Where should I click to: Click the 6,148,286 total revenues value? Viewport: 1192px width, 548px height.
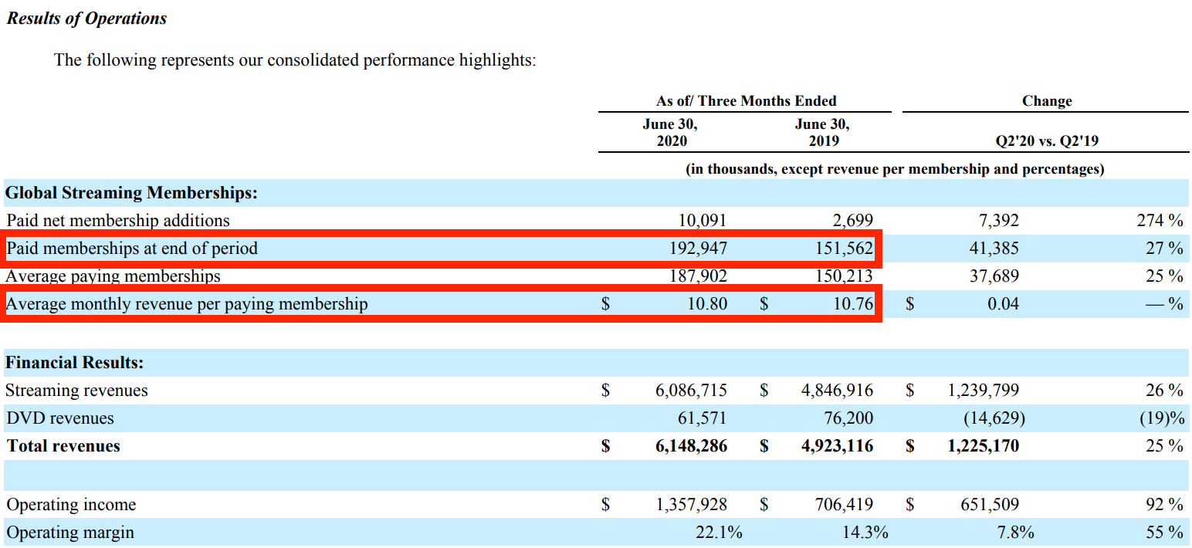coord(691,446)
